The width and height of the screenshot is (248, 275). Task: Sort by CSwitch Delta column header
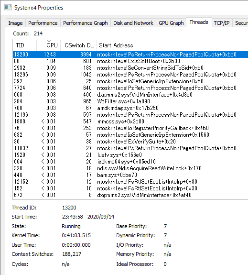coord(78,45)
